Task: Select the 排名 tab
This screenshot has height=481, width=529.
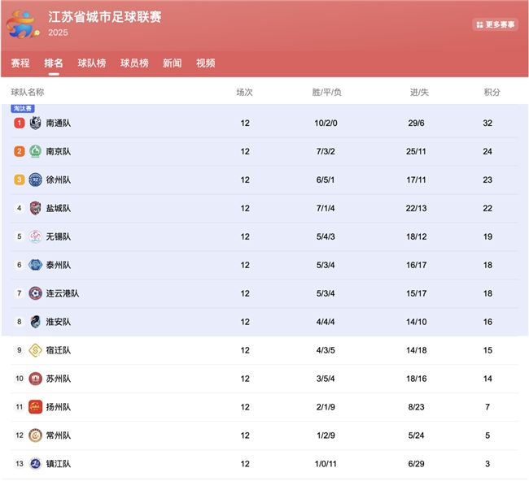Action: pyautogui.click(x=54, y=63)
